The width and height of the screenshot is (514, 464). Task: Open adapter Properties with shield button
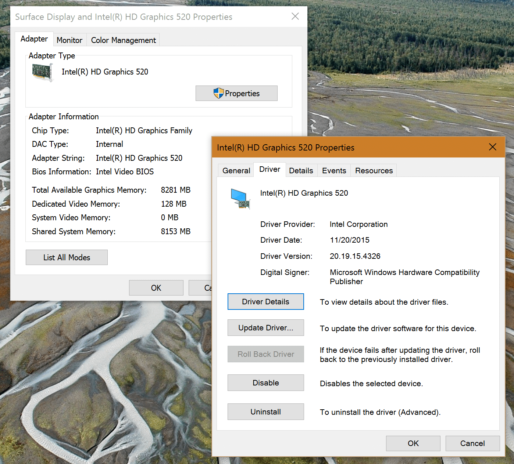(236, 93)
